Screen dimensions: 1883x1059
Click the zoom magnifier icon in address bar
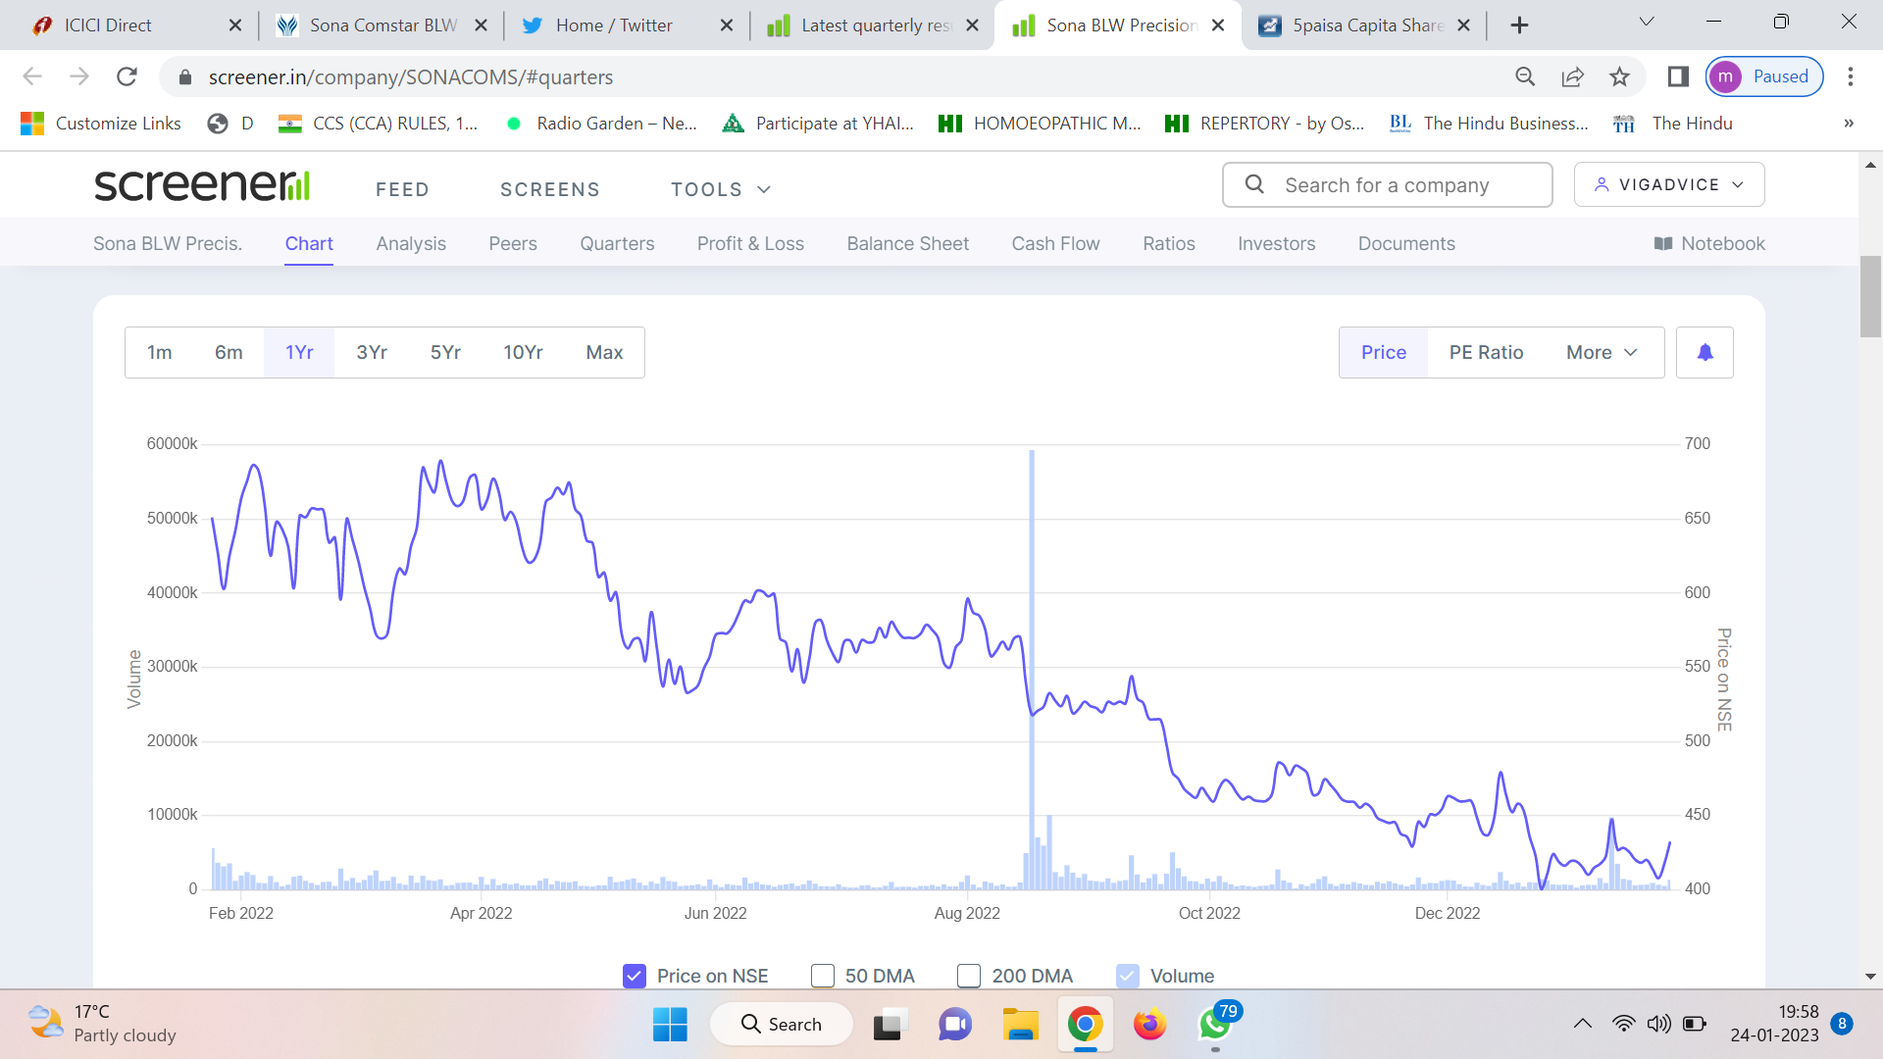(x=1525, y=76)
